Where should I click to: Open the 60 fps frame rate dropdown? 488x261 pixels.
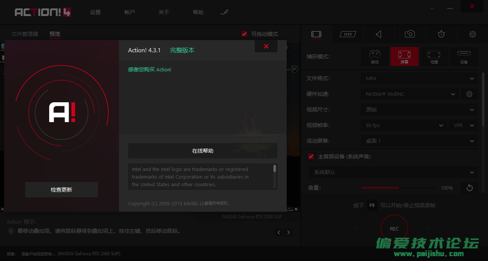[x=404, y=125]
